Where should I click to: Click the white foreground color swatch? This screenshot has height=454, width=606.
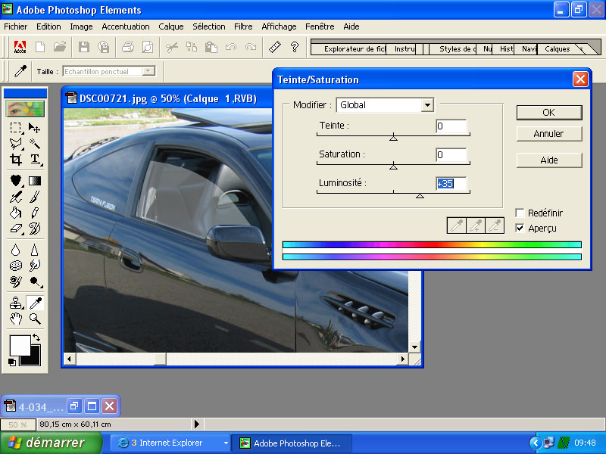[x=20, y=346]
